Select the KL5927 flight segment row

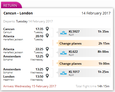point(84,32)
